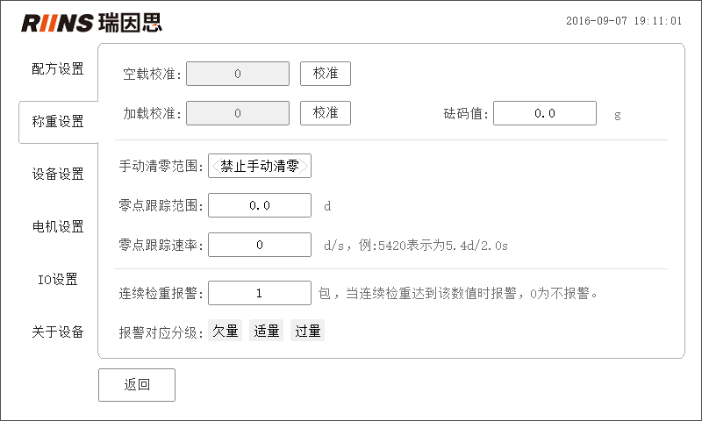The image size is (702, 421).
Task: Select the 砝码值 input field
Action: pyautogui.click(x=545, y=113)
